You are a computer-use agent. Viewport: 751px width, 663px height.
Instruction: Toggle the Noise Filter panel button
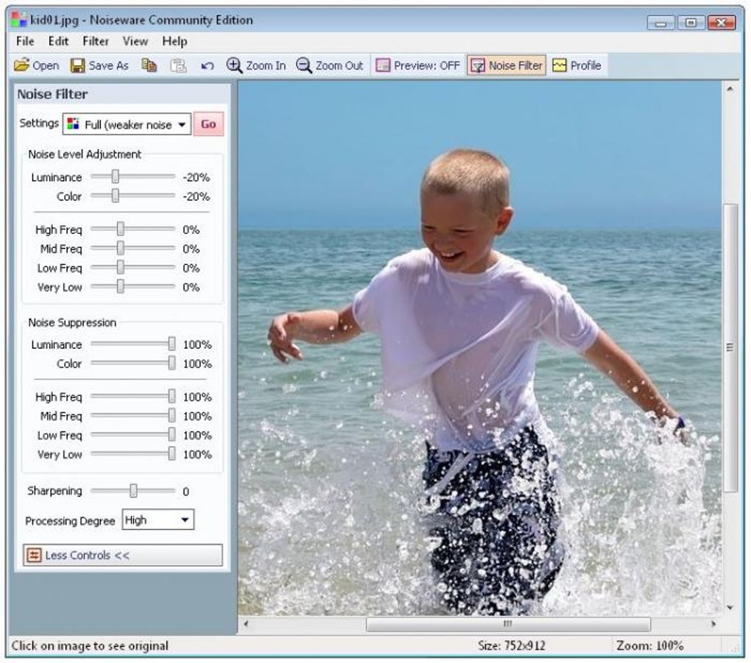coord(507,65)
